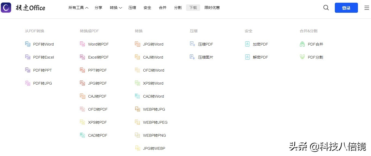Open the 解密PDF link
This screenshot has width=371, height=156.
[261, 57]
